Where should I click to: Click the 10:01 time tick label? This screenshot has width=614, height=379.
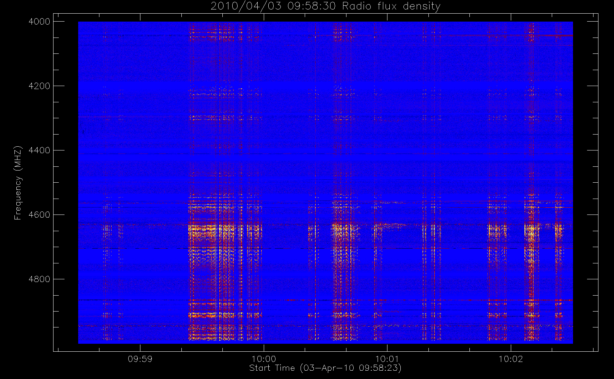pos(387,359)
